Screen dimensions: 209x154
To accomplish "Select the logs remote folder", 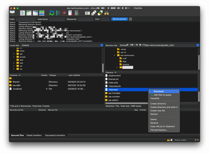I will pos(123,61).
